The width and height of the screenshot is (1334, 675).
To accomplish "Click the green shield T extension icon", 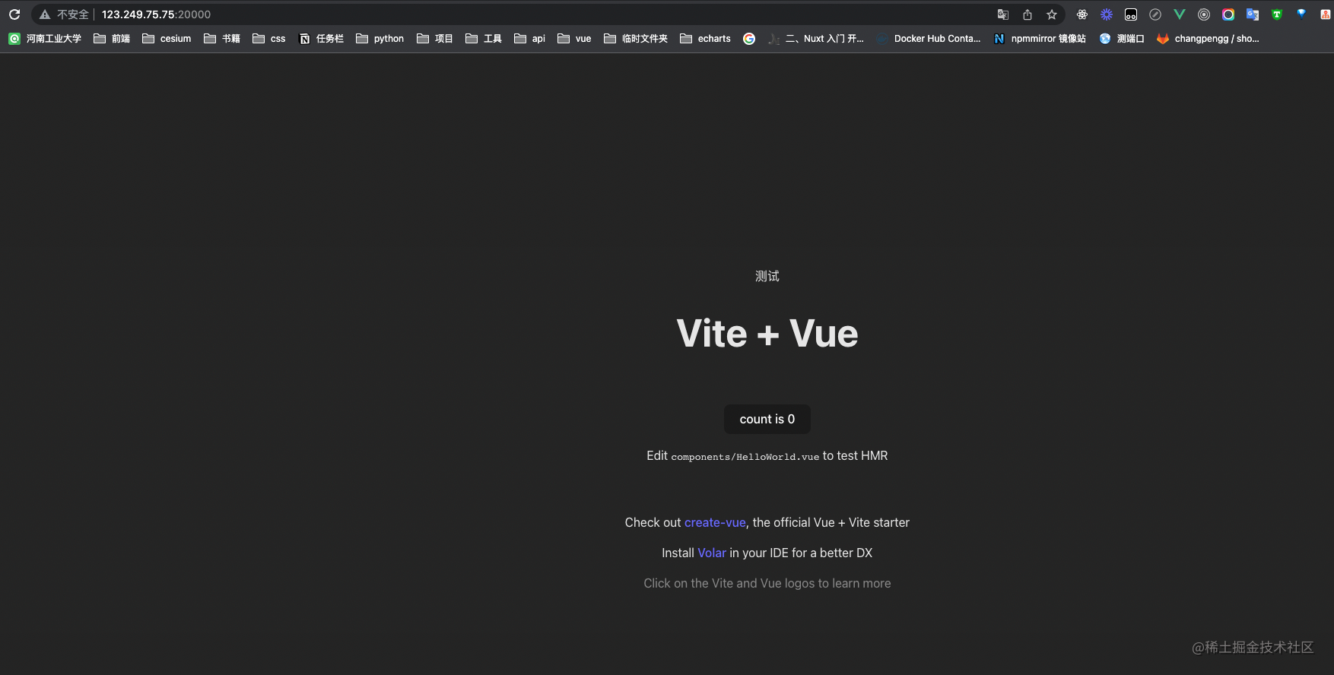I will (1277, 14).
